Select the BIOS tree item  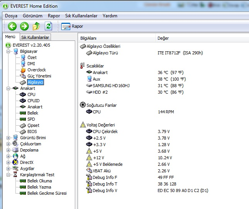coord(32,131)
